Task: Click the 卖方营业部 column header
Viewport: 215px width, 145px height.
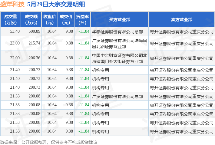Action: tap(182, 19)
